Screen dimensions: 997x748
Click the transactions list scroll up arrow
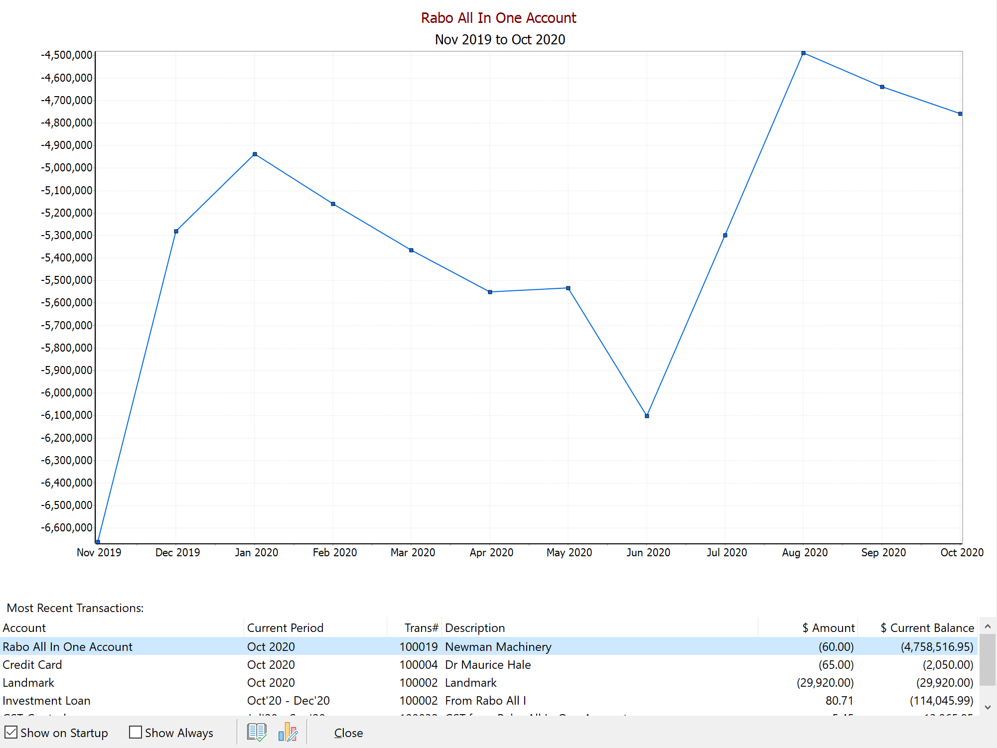[x=988, y=626]
